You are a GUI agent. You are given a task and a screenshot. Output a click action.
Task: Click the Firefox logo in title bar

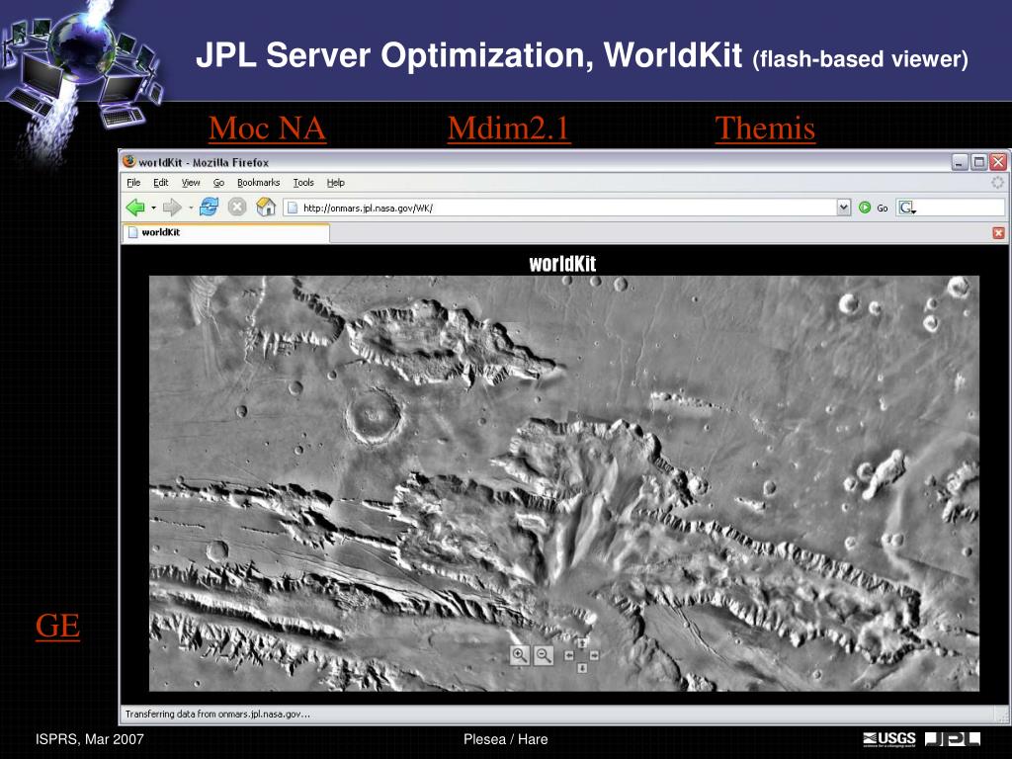tap(129, 161)
